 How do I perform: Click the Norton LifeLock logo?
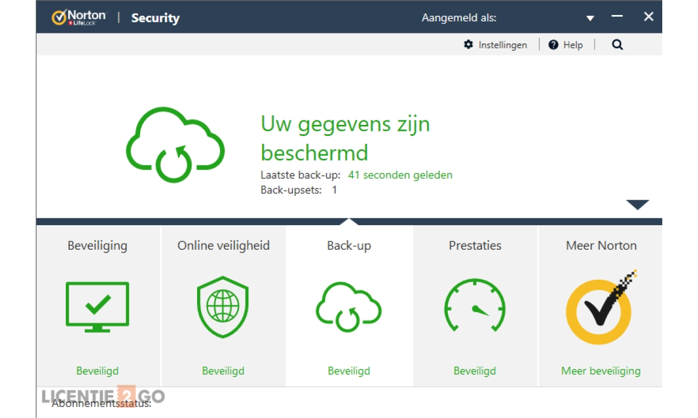78,17
